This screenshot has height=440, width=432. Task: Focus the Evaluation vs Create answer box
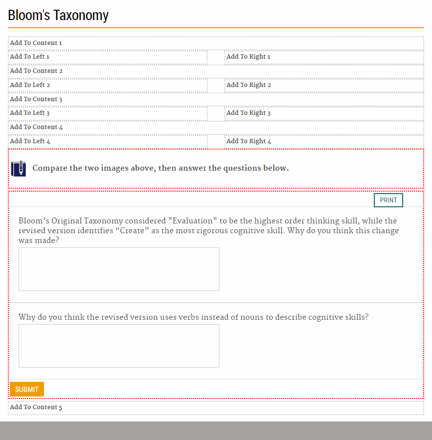(119, 269)
